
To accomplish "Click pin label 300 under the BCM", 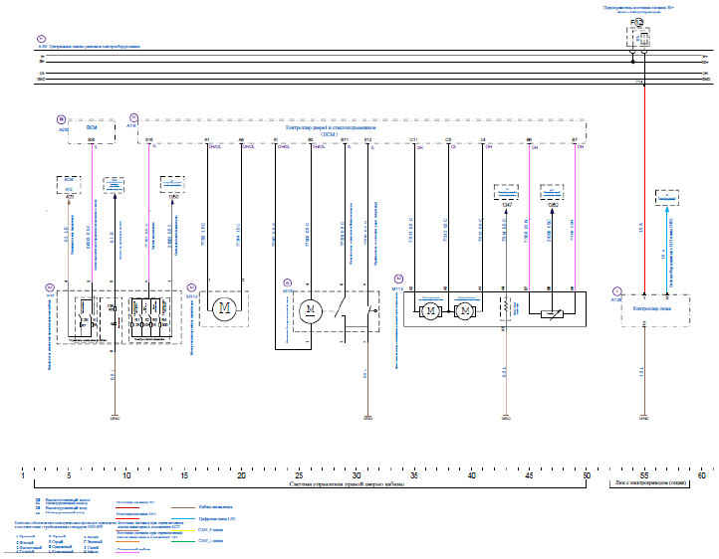I will 92,139.
